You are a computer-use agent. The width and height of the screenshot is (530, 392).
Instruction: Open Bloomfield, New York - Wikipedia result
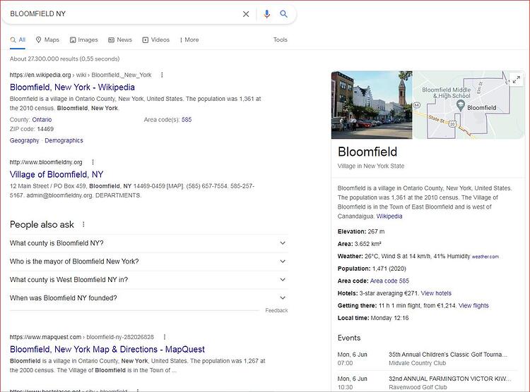(x=72, y=87)
